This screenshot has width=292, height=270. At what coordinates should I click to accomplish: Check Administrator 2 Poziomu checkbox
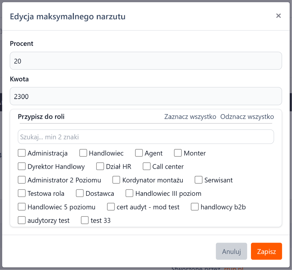[22, 180]
